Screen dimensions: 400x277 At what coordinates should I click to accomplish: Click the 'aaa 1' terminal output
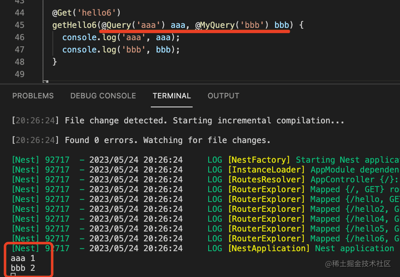click(x=23, y=259)
